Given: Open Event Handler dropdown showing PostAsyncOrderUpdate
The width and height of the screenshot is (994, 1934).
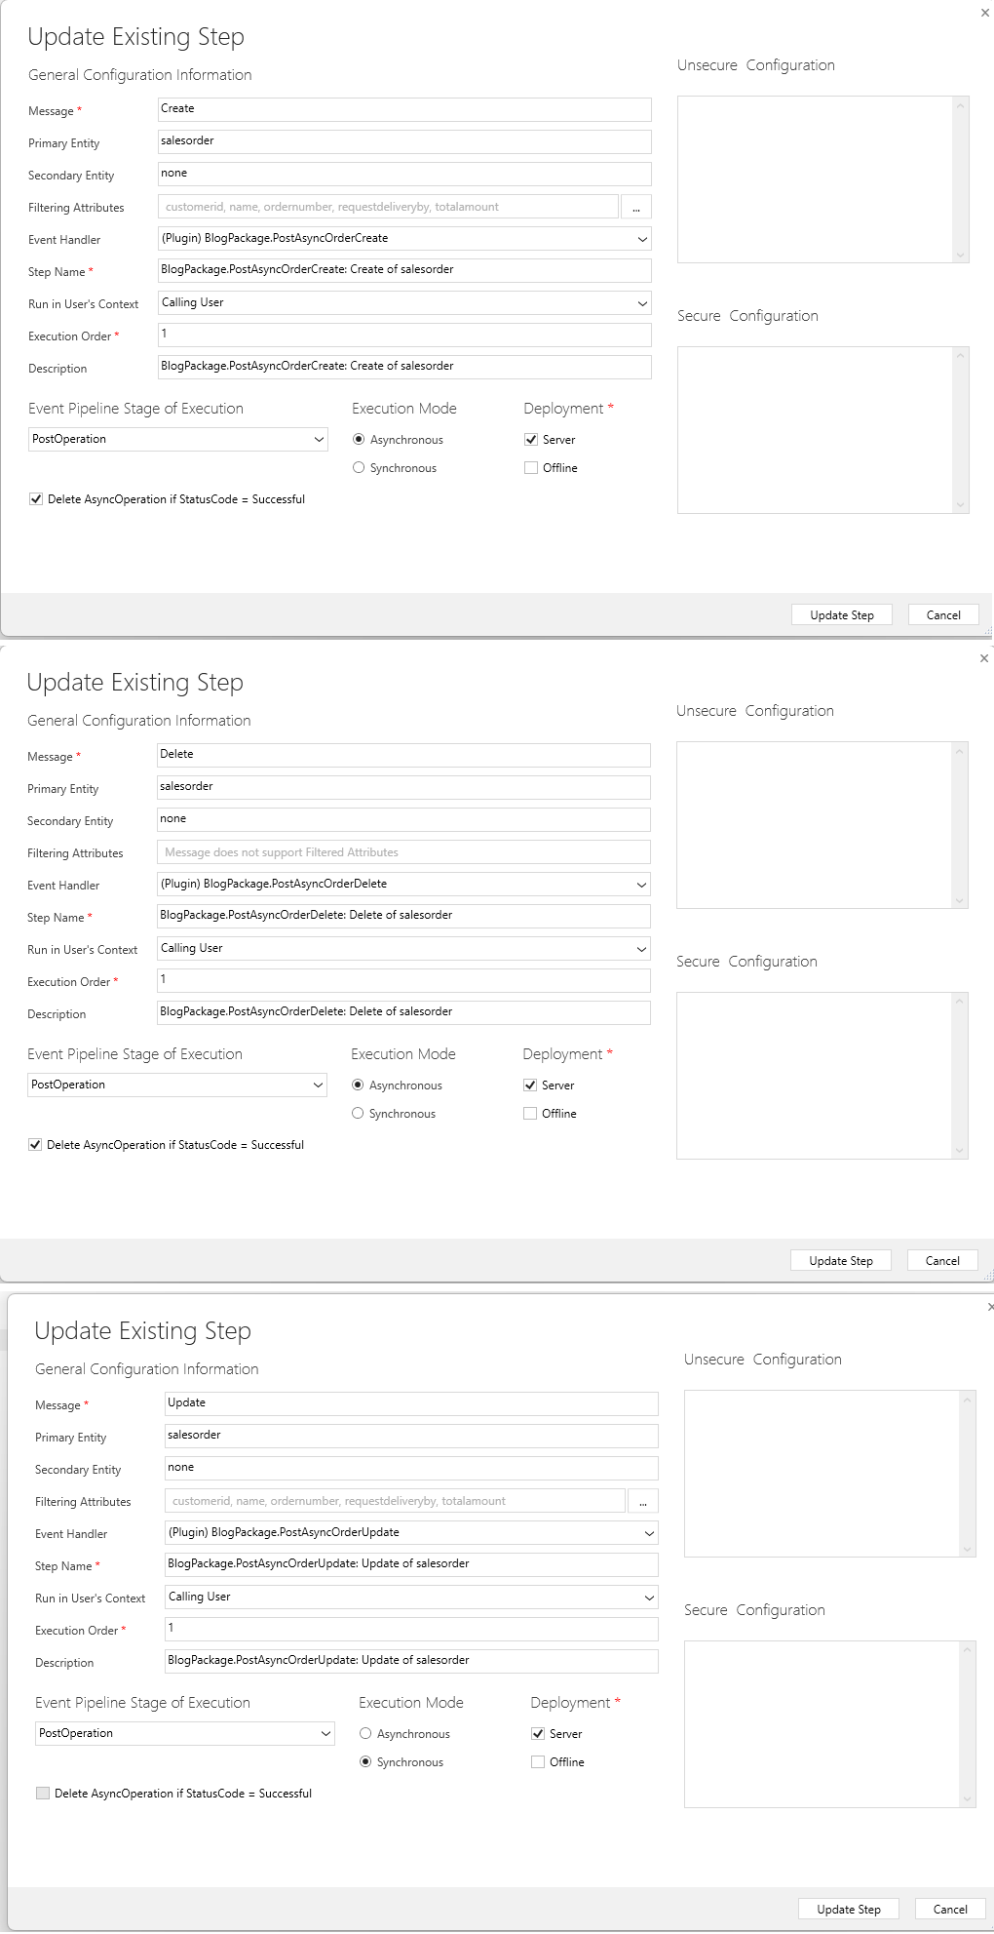Looking at the screenshot, I should click(x=411, y=1533).
